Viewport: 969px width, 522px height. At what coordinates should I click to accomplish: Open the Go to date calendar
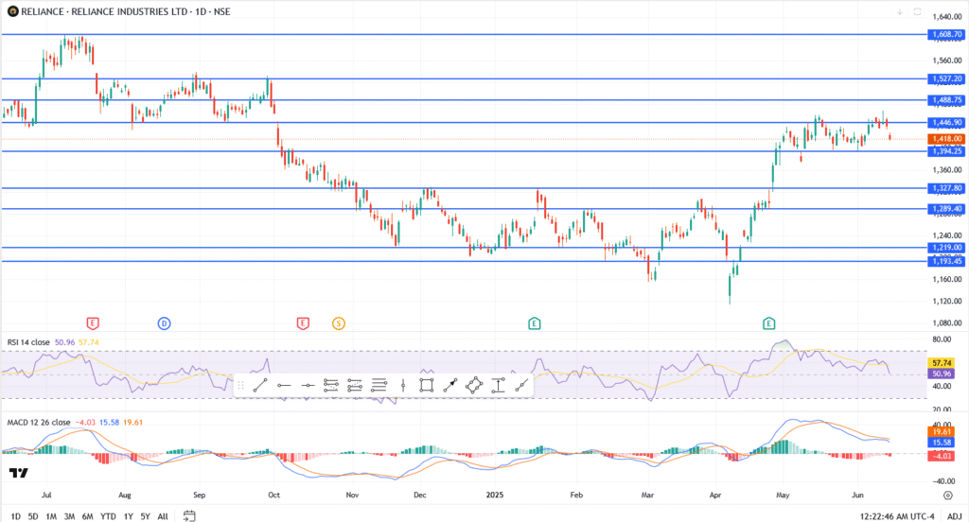pyautogui.click(x=189, y=516)
